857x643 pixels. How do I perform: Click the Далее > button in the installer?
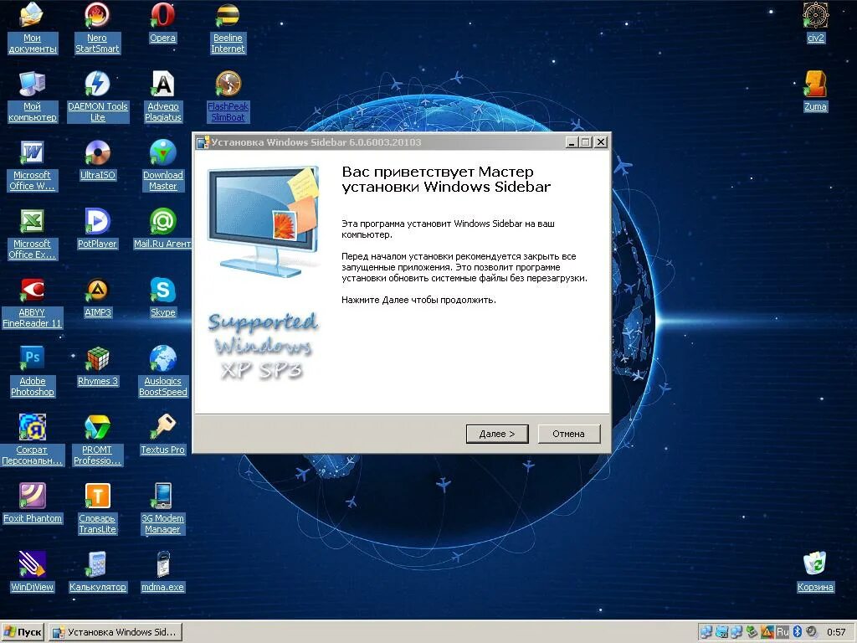click(x=497, y=434)
